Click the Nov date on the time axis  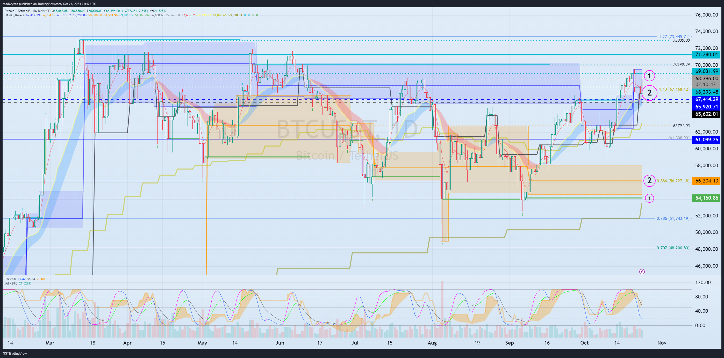(x=662, y=343)
